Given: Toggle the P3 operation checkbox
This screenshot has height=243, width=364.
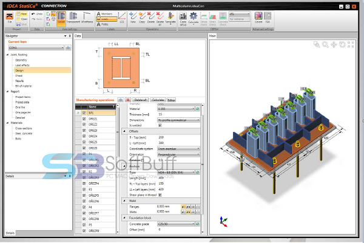Looking at the screenshot, I should tap(84, 190).
